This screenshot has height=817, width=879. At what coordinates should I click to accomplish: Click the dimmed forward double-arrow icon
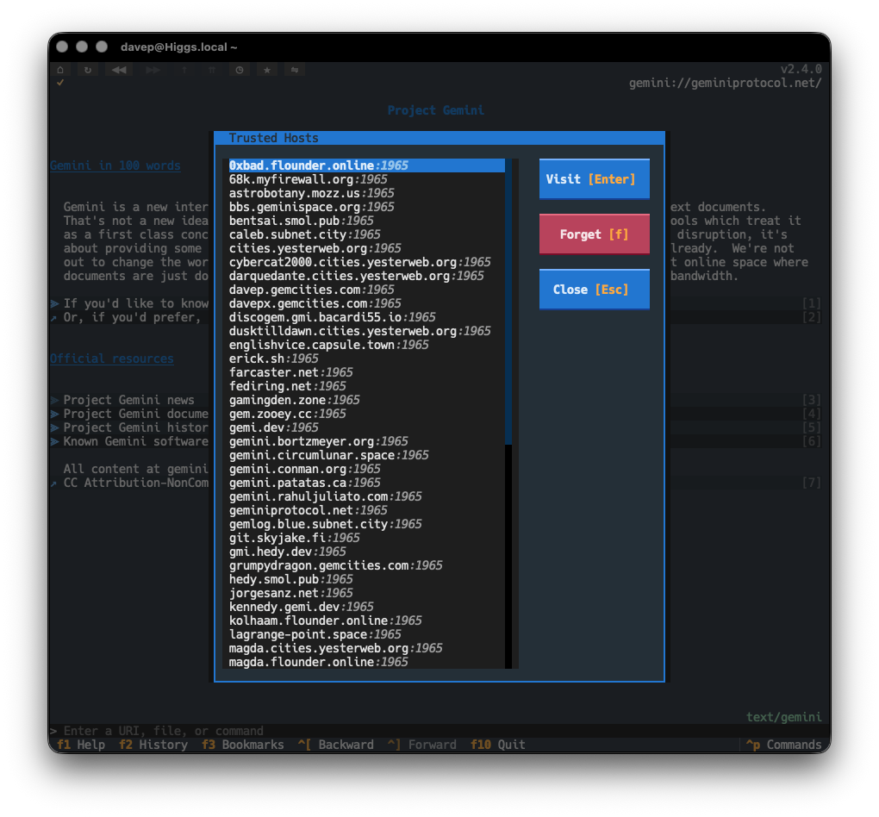(x=153, y=70)
